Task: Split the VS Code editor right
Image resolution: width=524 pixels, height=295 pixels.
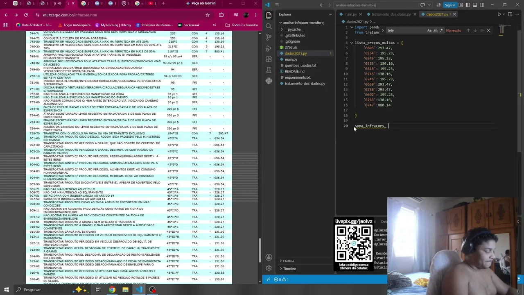Action: [x=510, y=14]
